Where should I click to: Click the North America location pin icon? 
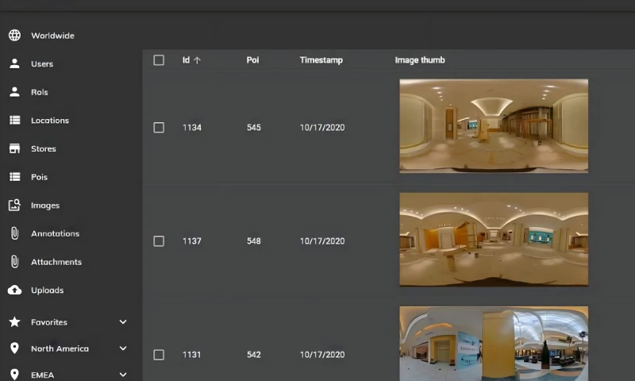pos(14,348)
